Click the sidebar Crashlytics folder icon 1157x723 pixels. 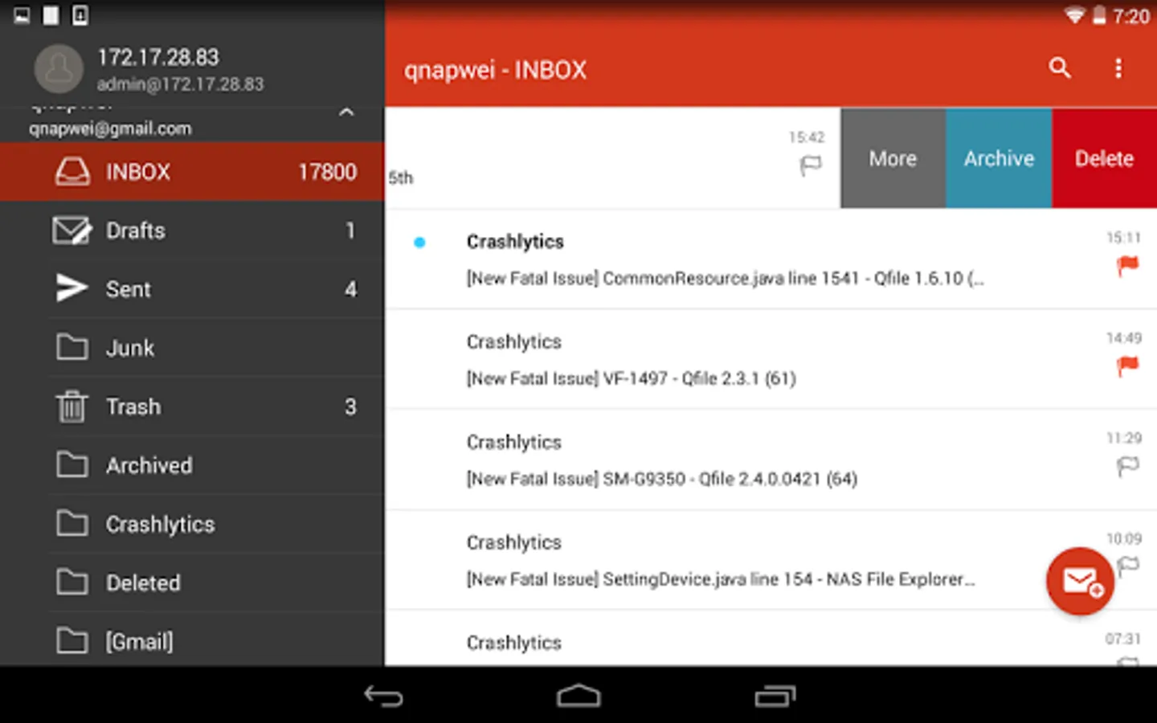(x=72, y=523)
